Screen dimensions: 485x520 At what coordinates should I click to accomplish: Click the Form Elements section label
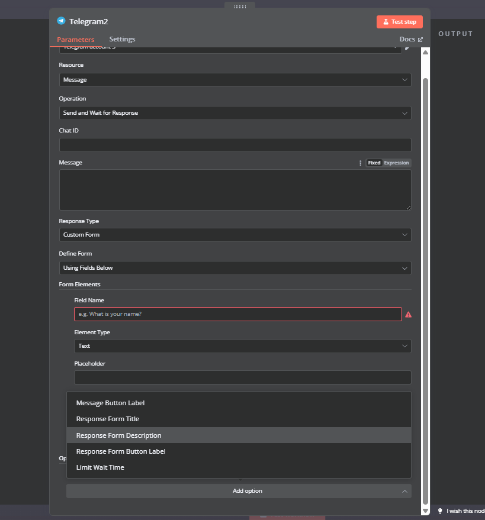pos(80,284)
